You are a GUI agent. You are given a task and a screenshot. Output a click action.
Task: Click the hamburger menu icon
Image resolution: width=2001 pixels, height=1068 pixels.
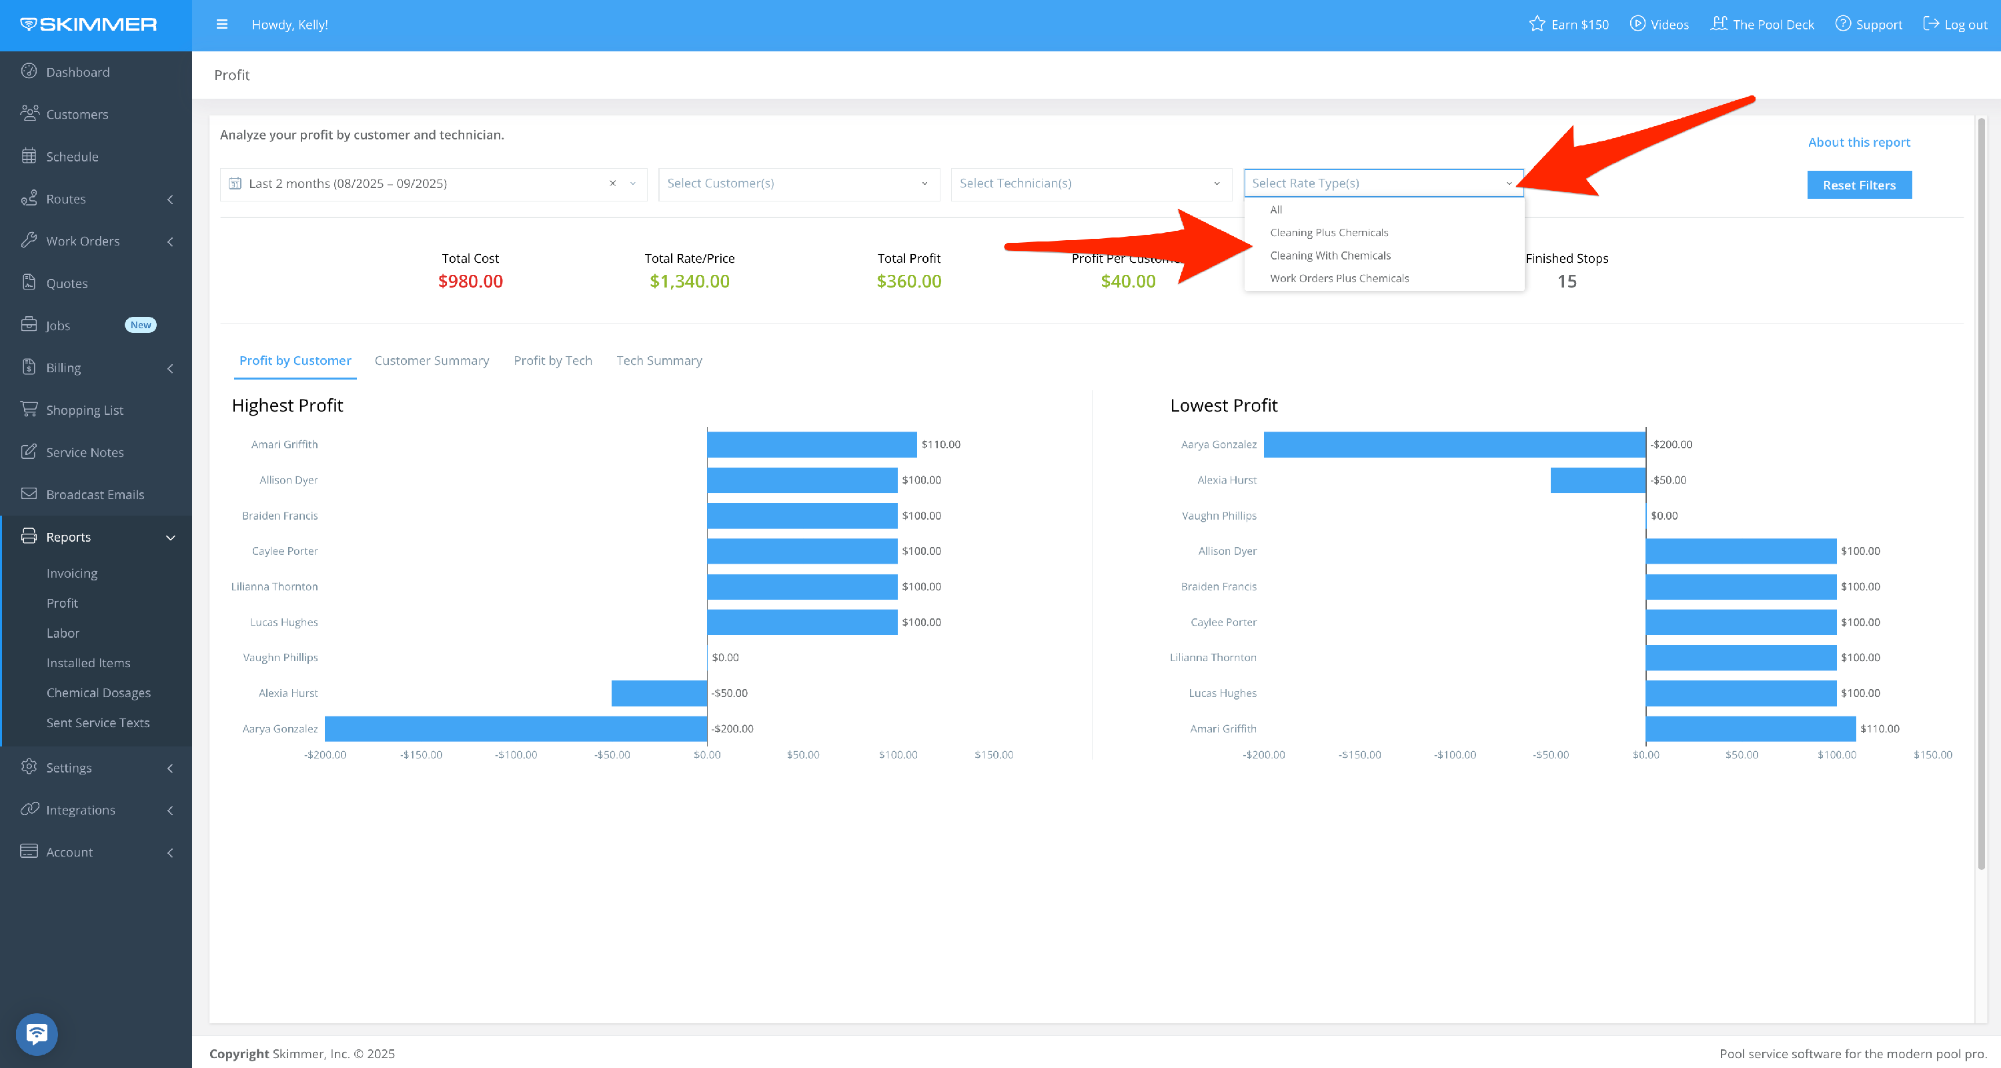pos(221,24)
